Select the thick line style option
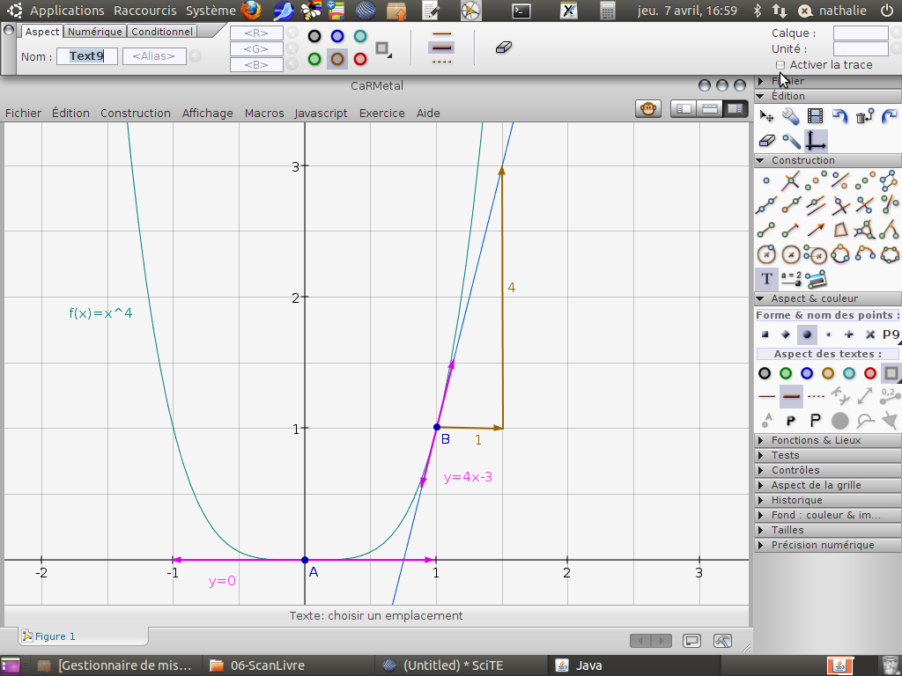 (791, 396)
